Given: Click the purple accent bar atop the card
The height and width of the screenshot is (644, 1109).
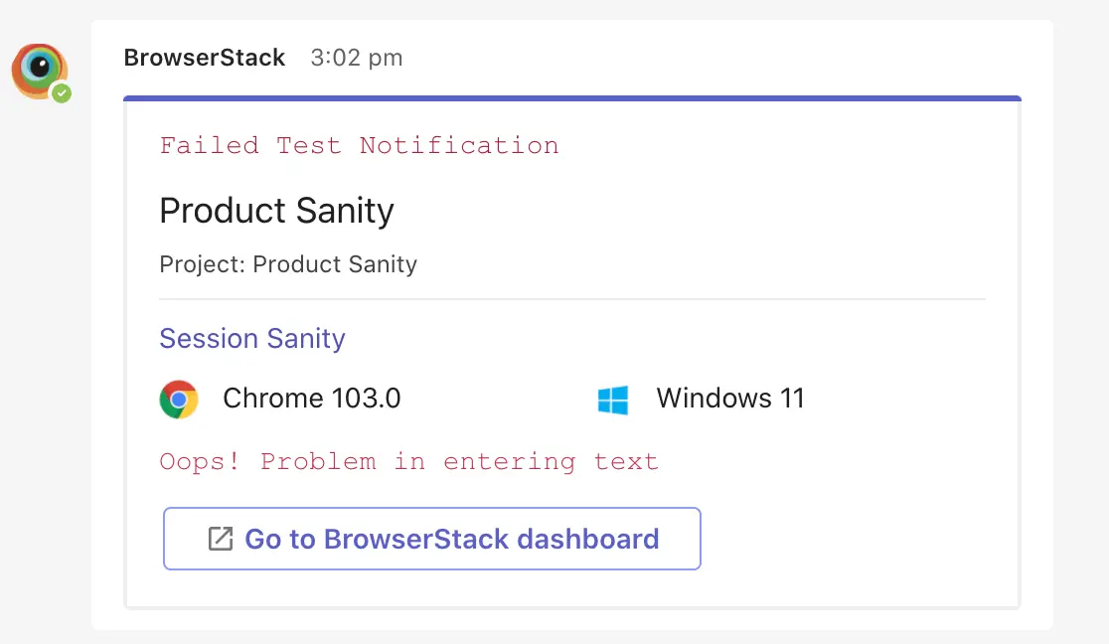Looking at the screenshot, I should 571,98.
